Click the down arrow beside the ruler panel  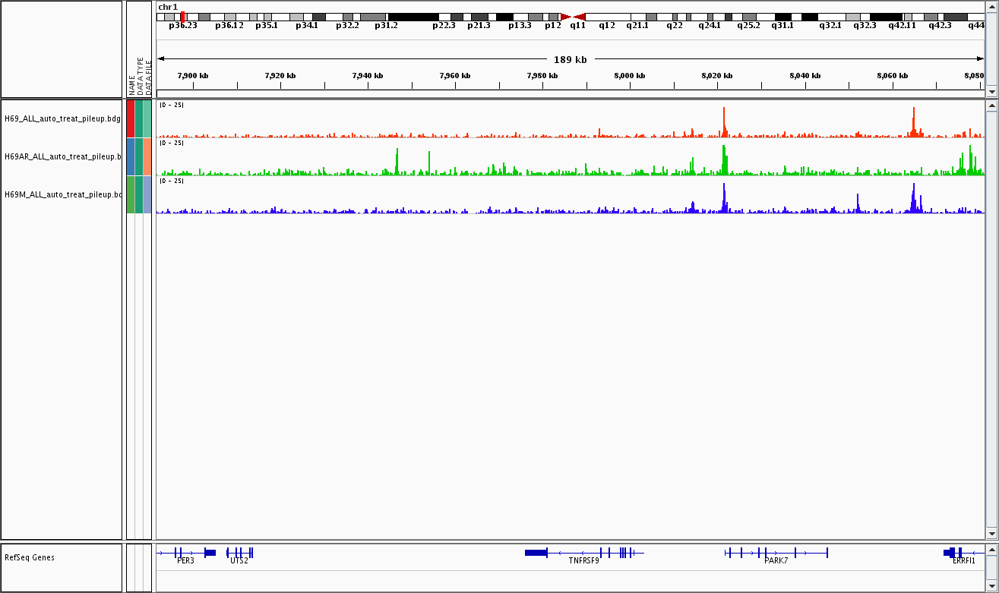point(991,91)
